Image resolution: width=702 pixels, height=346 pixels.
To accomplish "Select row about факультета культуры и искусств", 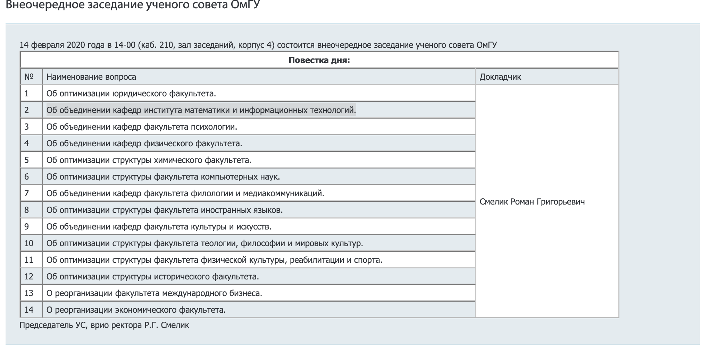I will (x=259, y=226).
